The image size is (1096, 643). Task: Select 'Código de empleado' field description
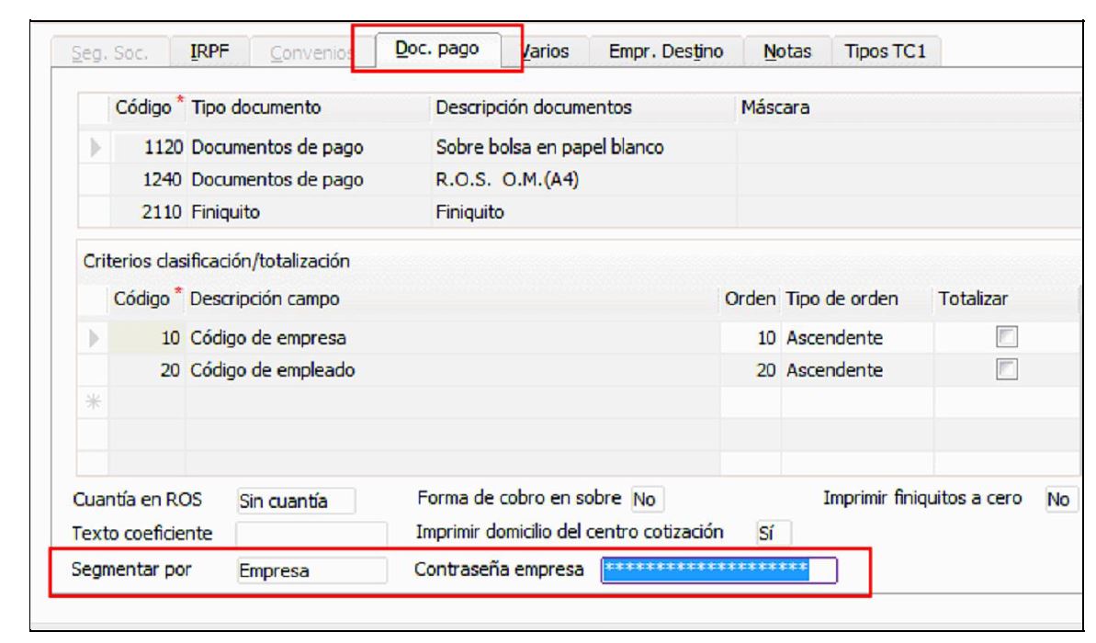(452, 370)
